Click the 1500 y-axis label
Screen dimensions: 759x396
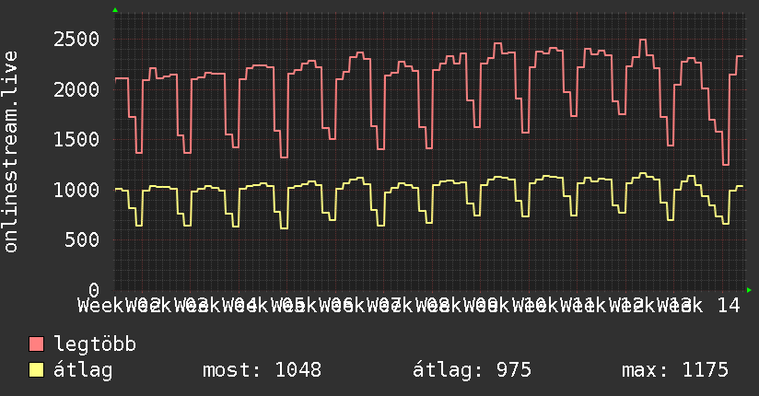click(76, 140)
